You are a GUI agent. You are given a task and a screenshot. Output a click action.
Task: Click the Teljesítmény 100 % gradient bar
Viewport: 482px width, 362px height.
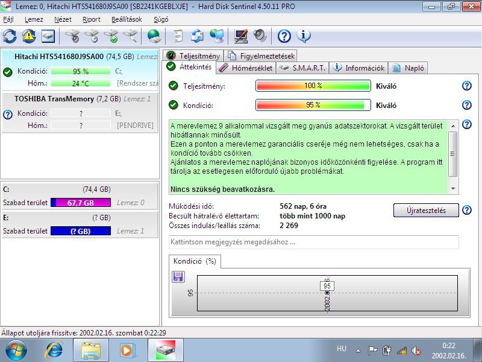pyautogui.click(x=313, y=86)
